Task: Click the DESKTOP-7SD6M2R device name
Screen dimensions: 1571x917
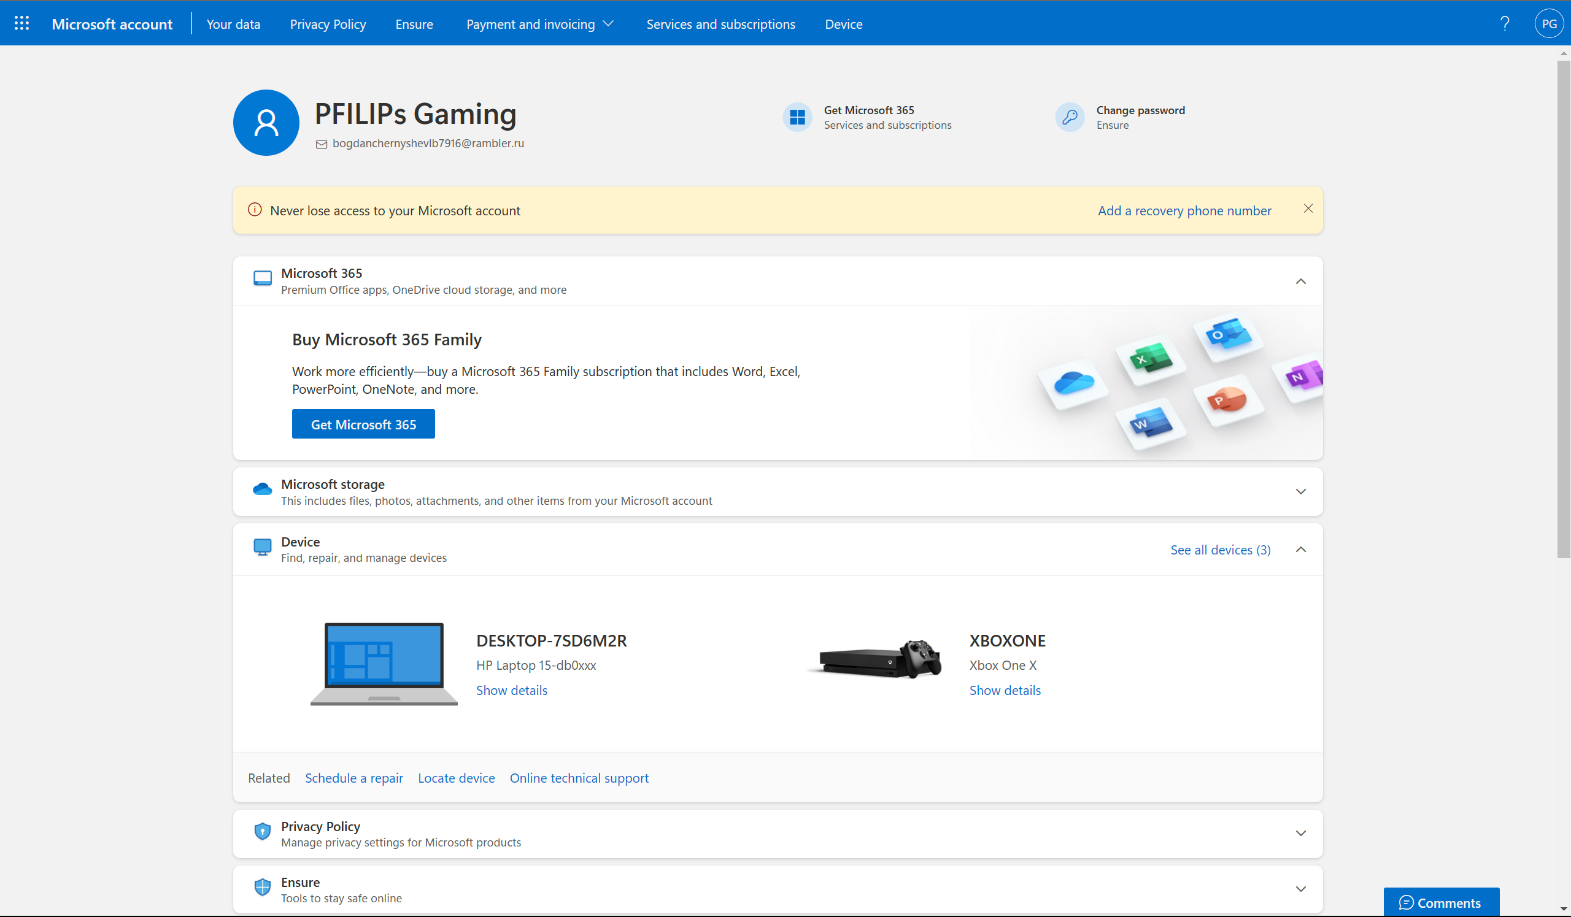Action: point(552,640)
